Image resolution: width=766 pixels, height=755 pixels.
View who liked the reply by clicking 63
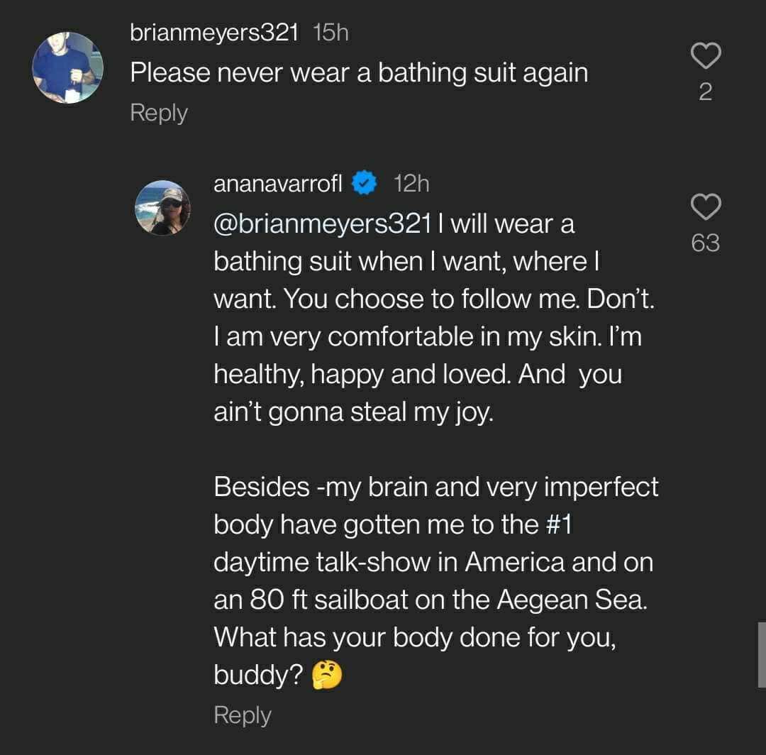706,243
